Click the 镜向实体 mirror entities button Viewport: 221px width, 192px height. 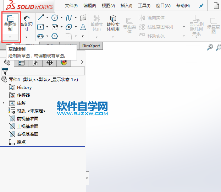pos(152,18)
